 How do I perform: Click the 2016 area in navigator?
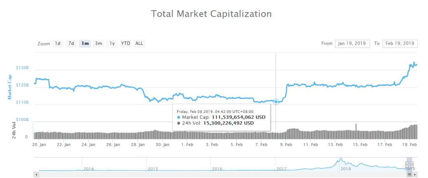[x=217, y=169]
